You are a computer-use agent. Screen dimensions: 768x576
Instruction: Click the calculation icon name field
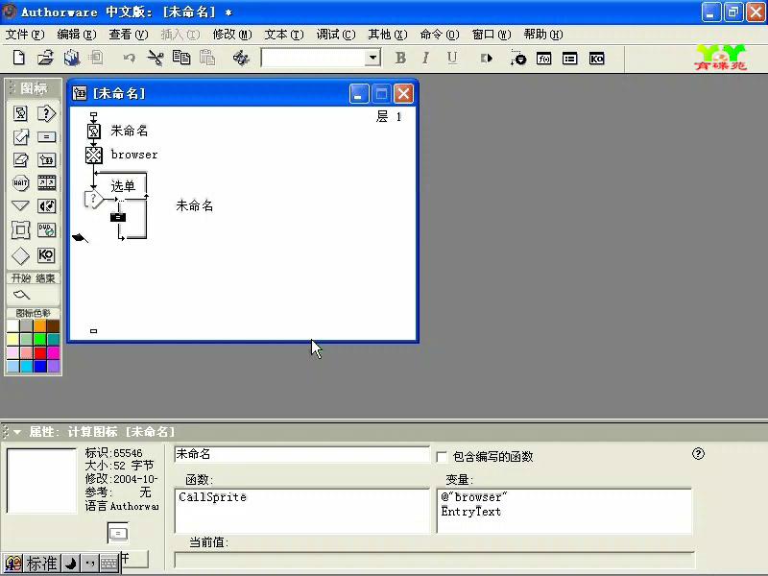coord(301,454)
